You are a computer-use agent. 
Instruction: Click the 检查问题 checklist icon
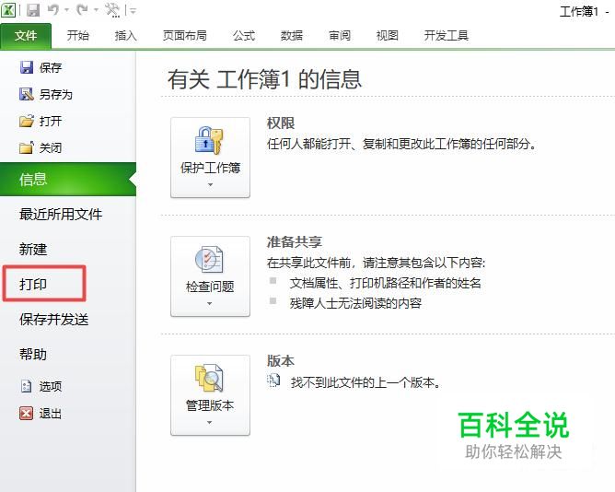209,259
